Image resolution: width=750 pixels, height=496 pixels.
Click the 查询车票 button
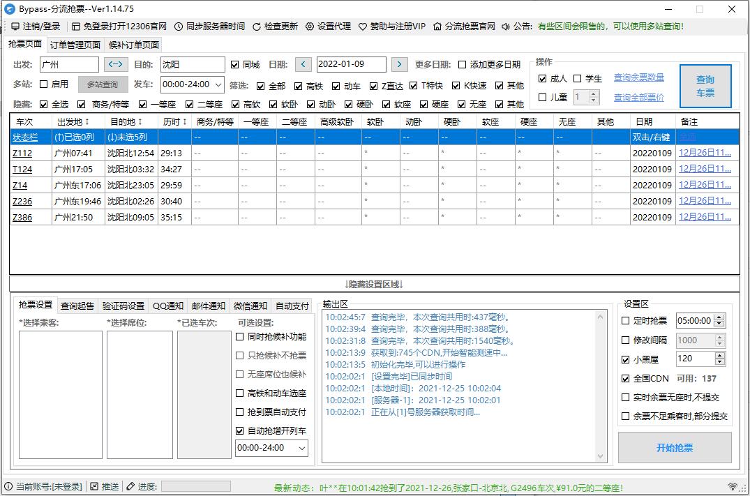point(705,86)
